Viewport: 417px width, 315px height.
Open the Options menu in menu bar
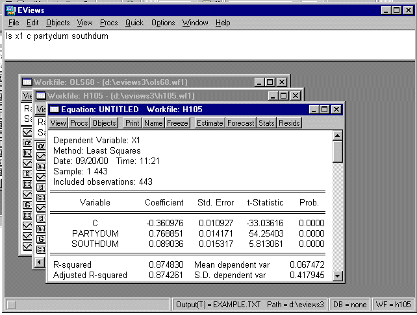(163, 23)
